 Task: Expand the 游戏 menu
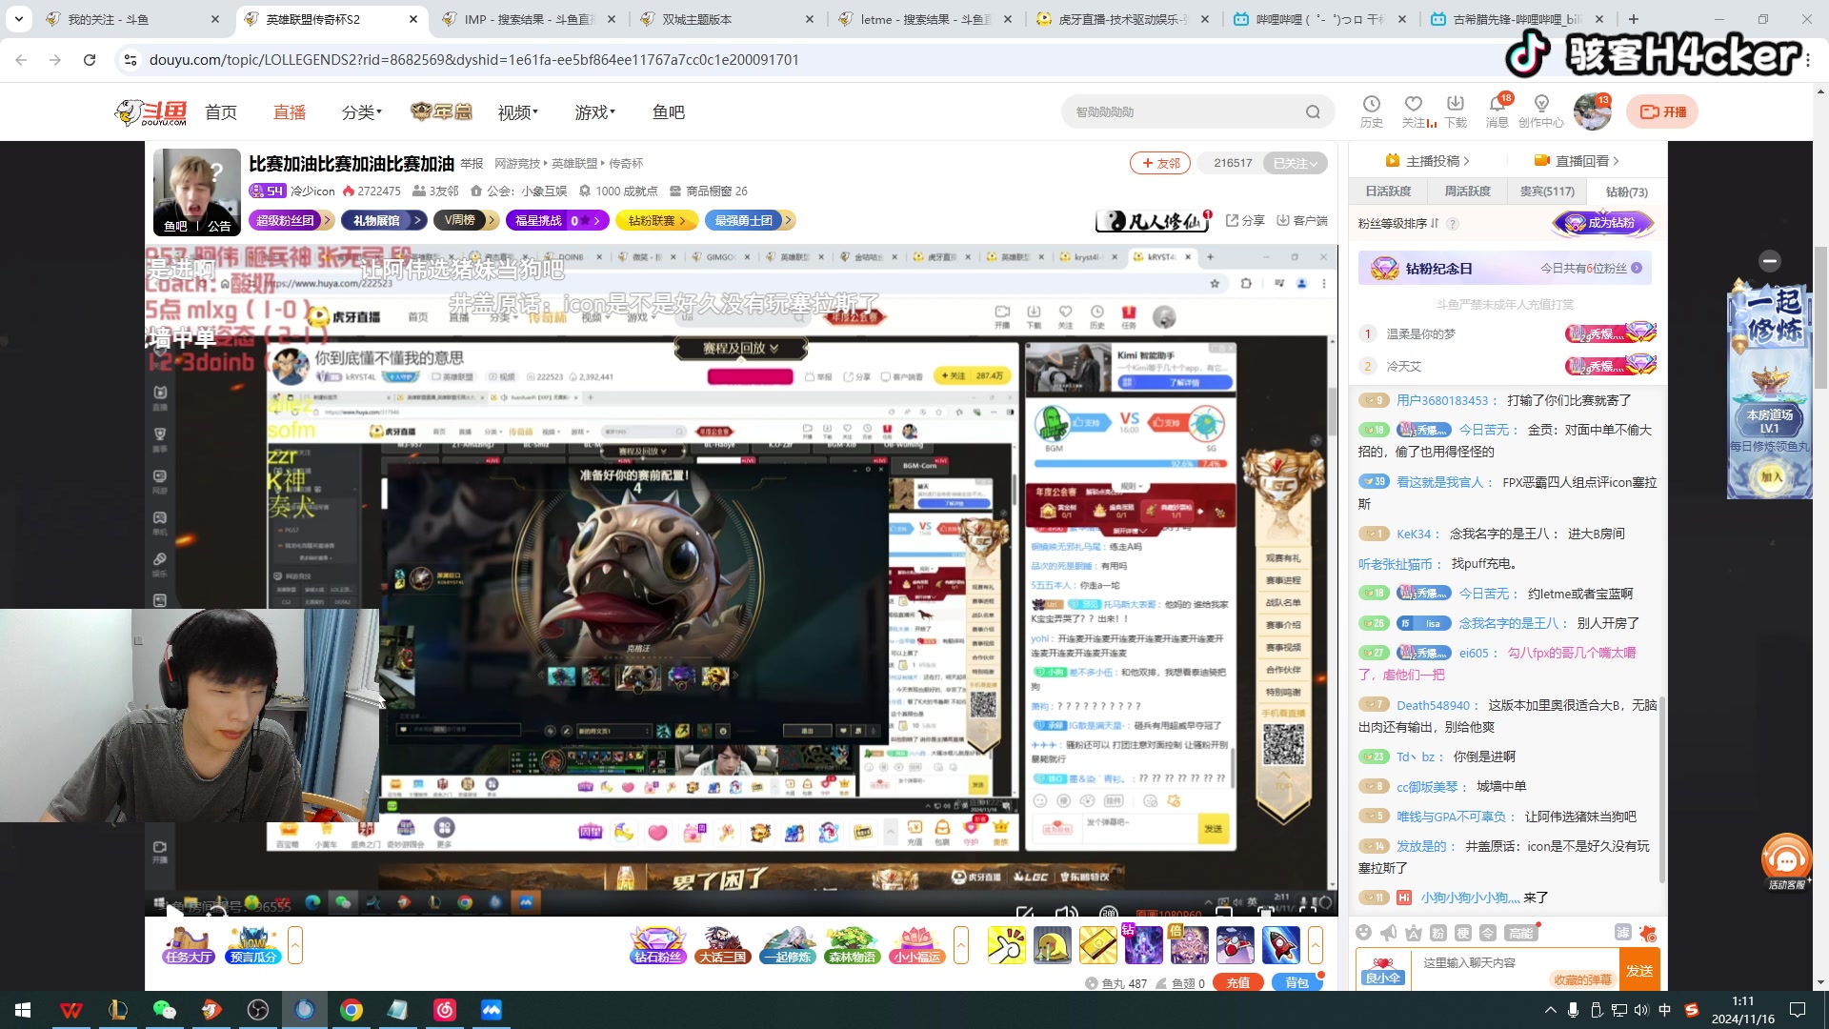pyautogui.click(x=595, y=112)
